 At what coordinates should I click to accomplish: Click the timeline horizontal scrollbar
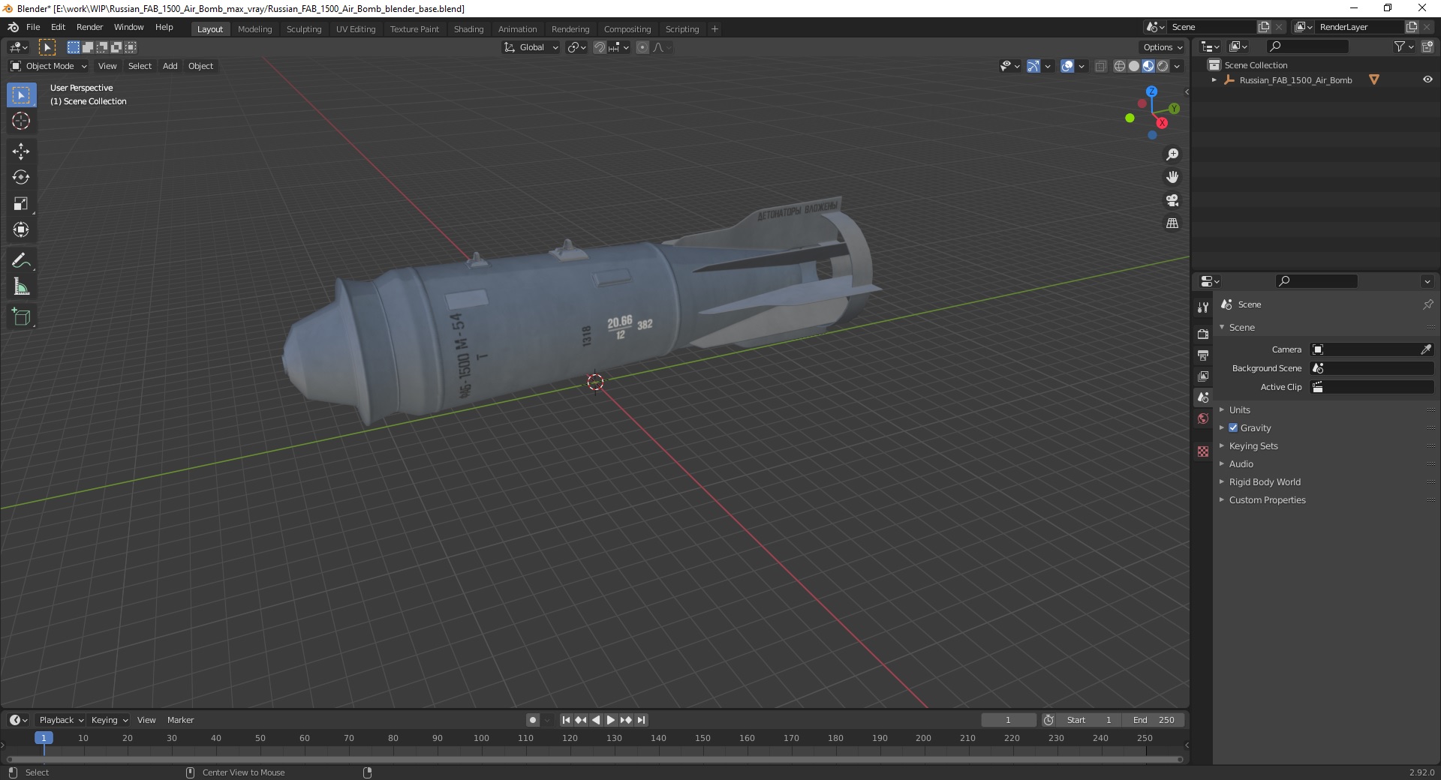tap(594, 759)
